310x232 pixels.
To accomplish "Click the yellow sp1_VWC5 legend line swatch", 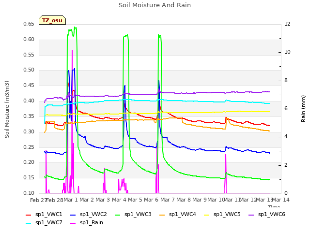I will (207, 215).
